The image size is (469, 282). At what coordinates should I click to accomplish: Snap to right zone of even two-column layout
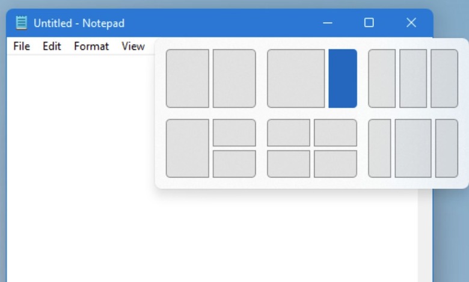tap(234, 79)
